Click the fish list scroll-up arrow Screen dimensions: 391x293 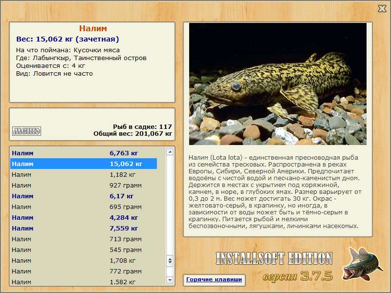170,151
